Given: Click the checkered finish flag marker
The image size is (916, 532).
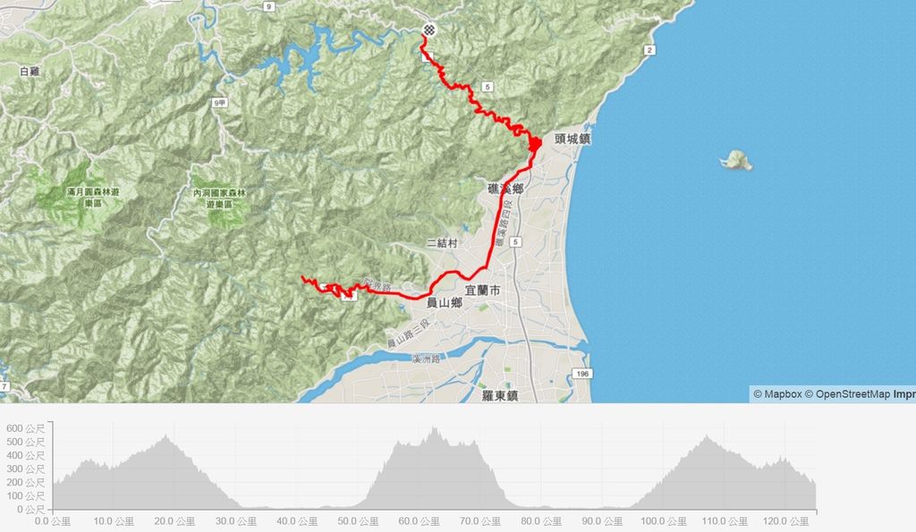Looking at the screenshot, I should tap(430, 30).
